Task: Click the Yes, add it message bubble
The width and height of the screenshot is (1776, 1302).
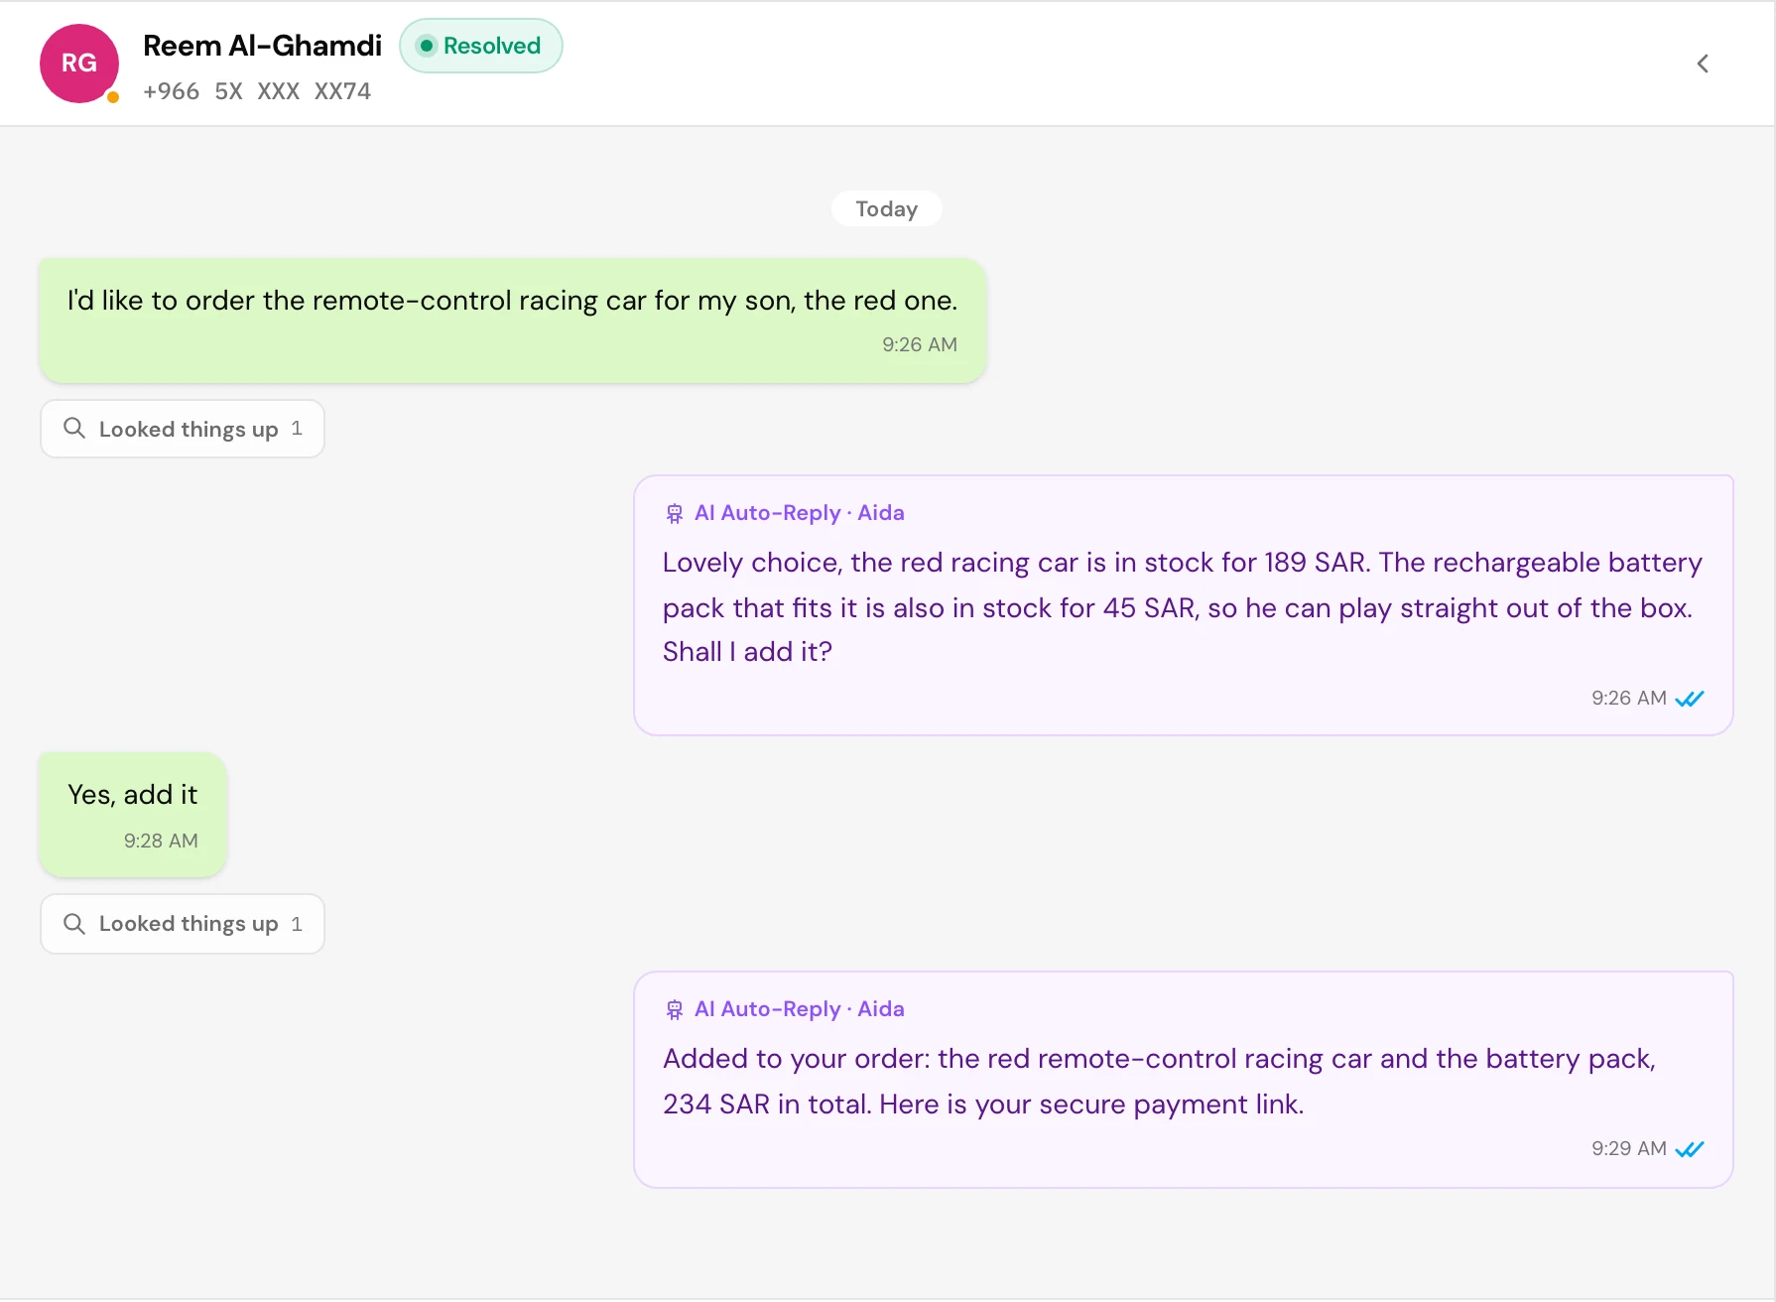Action: pos(133,815)
